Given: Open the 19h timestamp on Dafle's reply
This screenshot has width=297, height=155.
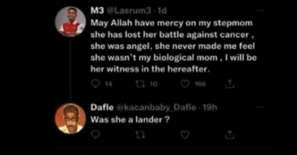Looking at the screenshot, I should click(210, 107).
